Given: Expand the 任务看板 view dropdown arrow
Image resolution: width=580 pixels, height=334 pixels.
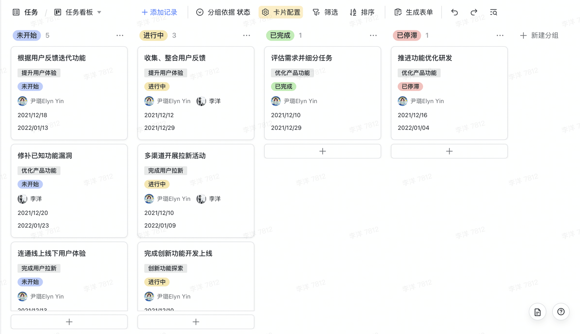Looking at the screenshot, I should click(99, 12).
